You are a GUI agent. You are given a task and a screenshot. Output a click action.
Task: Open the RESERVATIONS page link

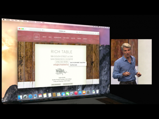click(57, 38)
